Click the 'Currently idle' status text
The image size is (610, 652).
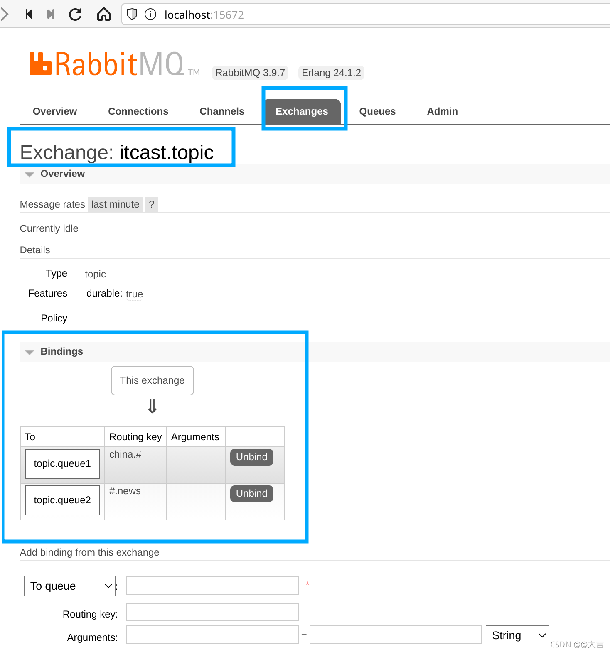(x=49, y=228)
